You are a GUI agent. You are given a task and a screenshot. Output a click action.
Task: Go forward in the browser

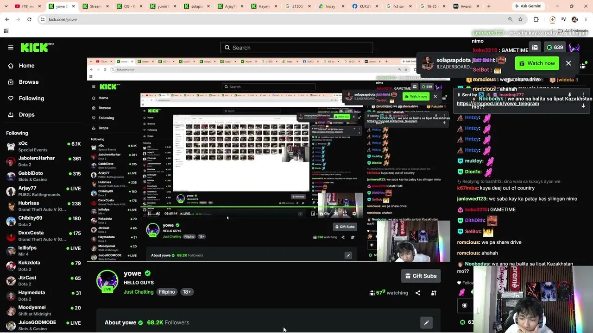(18, 19)
